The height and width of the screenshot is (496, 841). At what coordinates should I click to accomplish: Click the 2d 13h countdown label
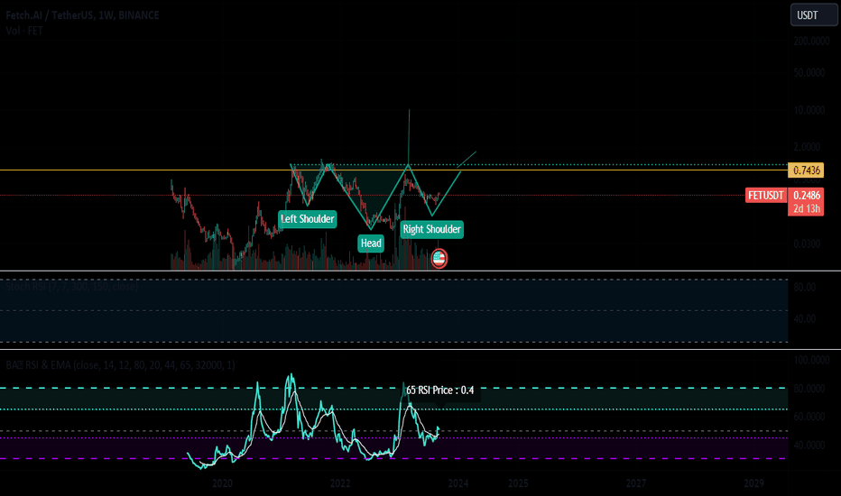click(x=806, y=209)
